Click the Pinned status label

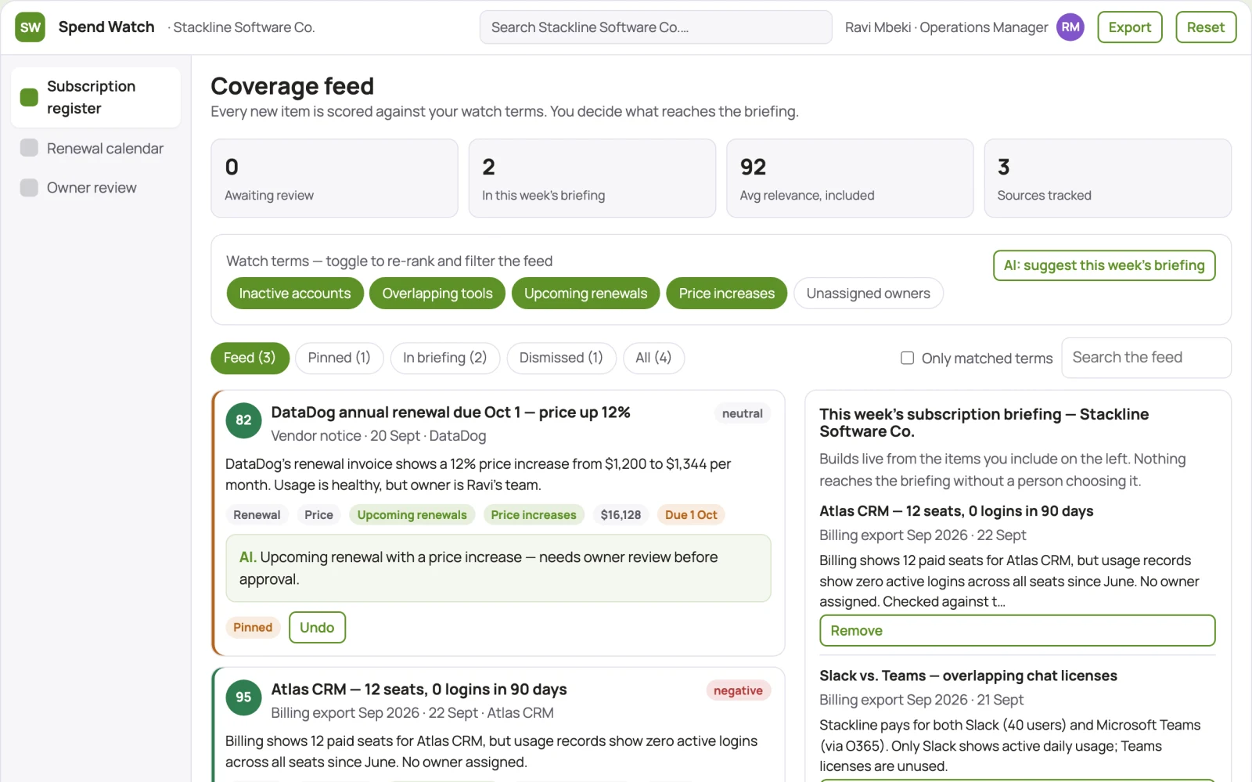(253, 628)
